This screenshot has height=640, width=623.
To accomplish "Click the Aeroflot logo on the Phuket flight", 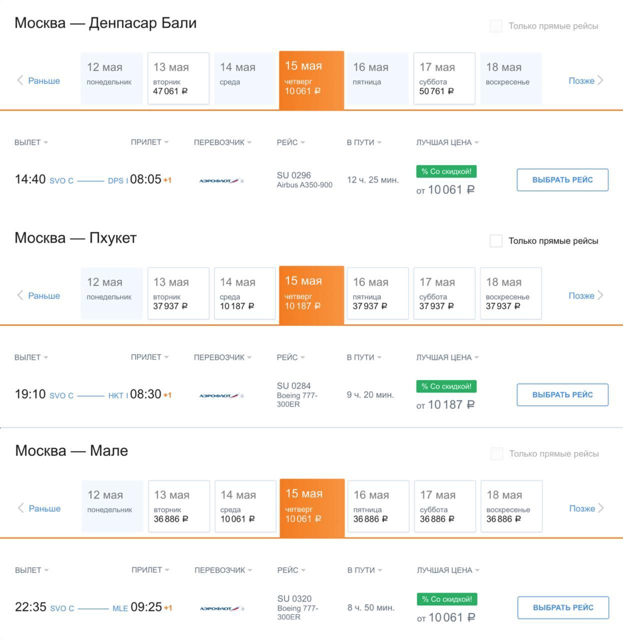I will click(x=221, y=395).
